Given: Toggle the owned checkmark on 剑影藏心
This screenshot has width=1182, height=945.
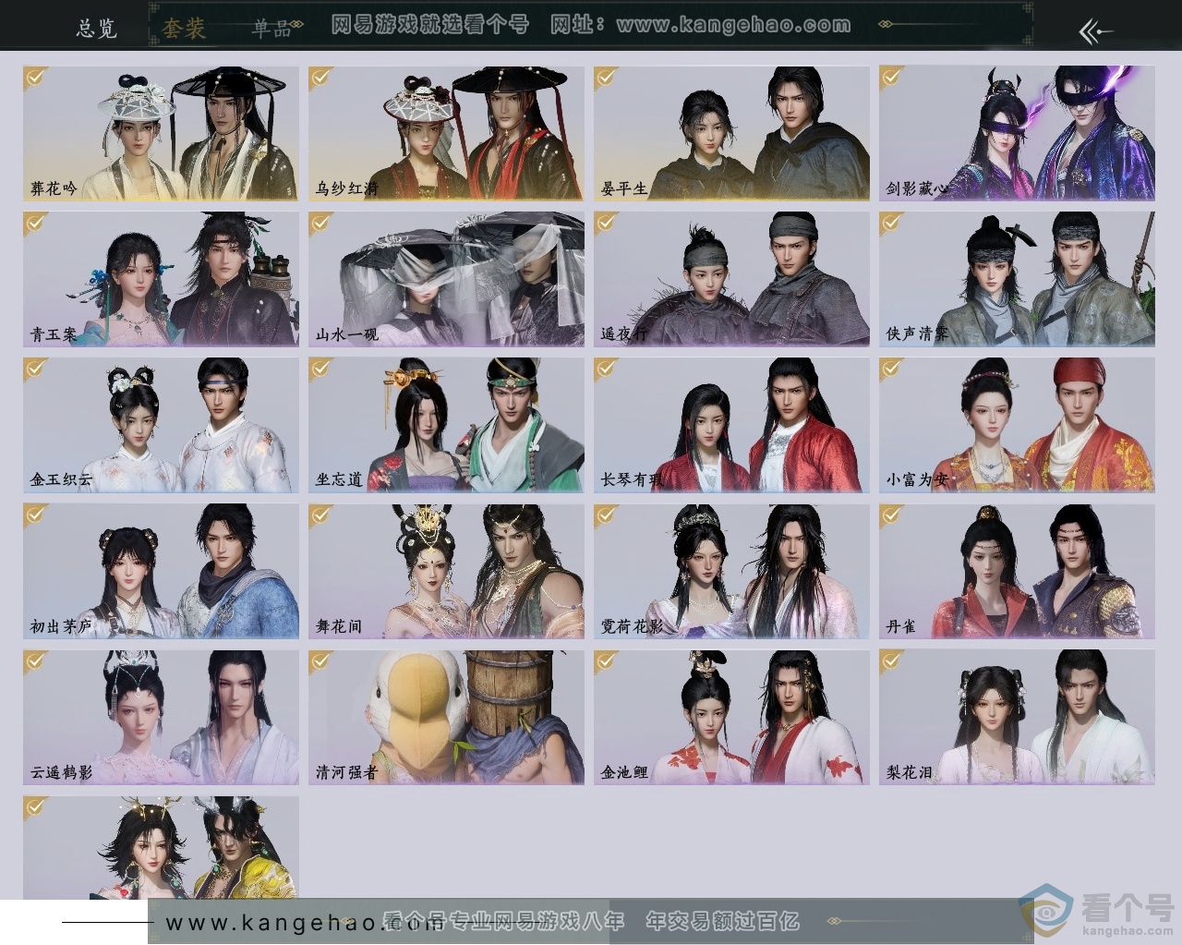Looking at the screenshot, I should tap(891, 77).
